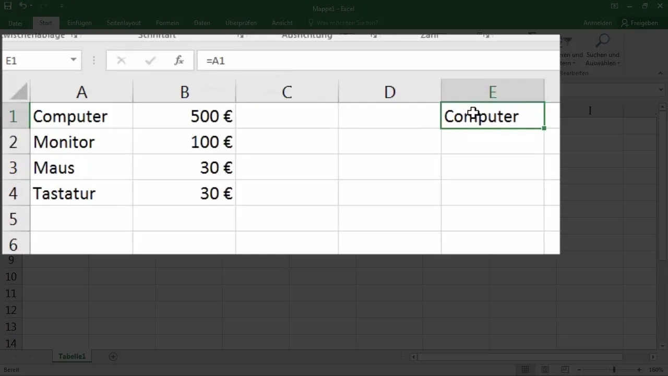668x376 pixels.
Task: Open Suchen und Auswählen menu
Action: (603, 58)
